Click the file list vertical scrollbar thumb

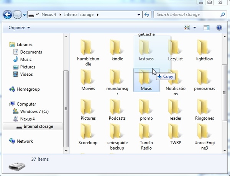tap(225, 93)
